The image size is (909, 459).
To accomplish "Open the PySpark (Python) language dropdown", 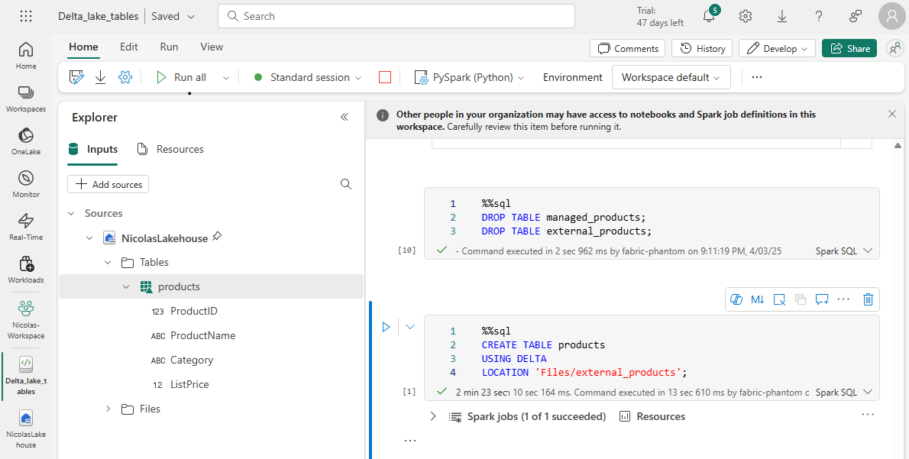I will coord(470,77).
